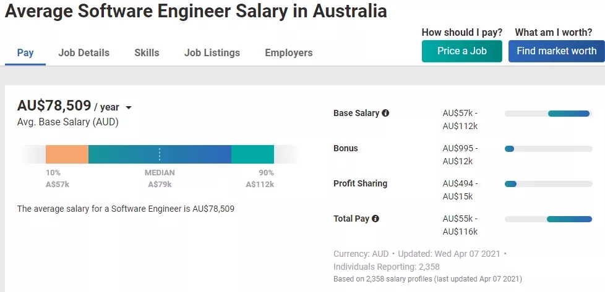Open the Pay tab
This screenshot has height=292, width=605.
25,53
